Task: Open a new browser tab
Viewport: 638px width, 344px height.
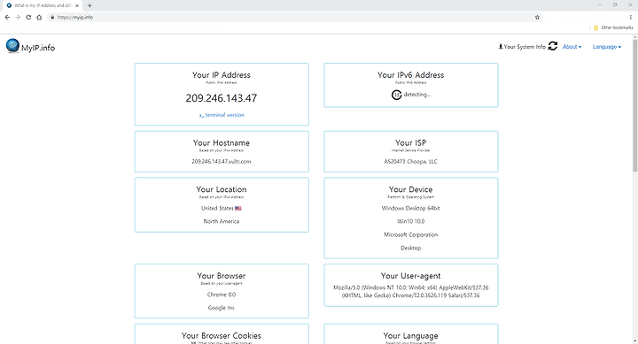Action: (89, 5)
